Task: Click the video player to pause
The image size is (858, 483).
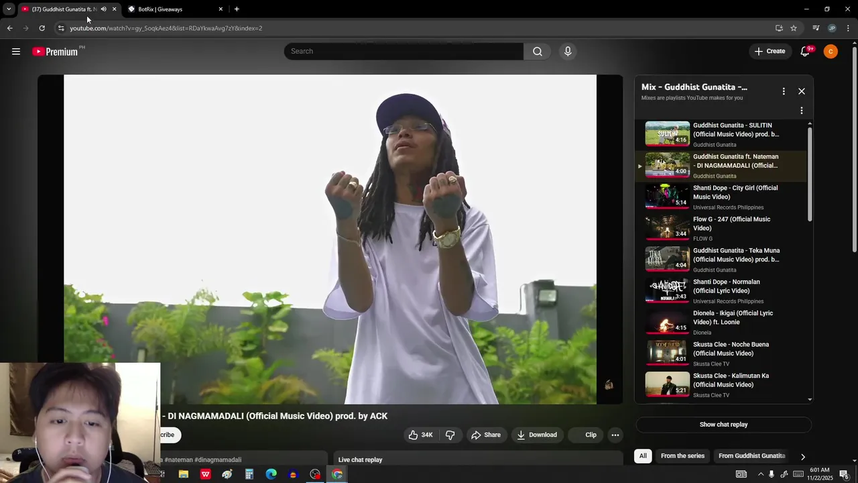Action: (330, 239)
